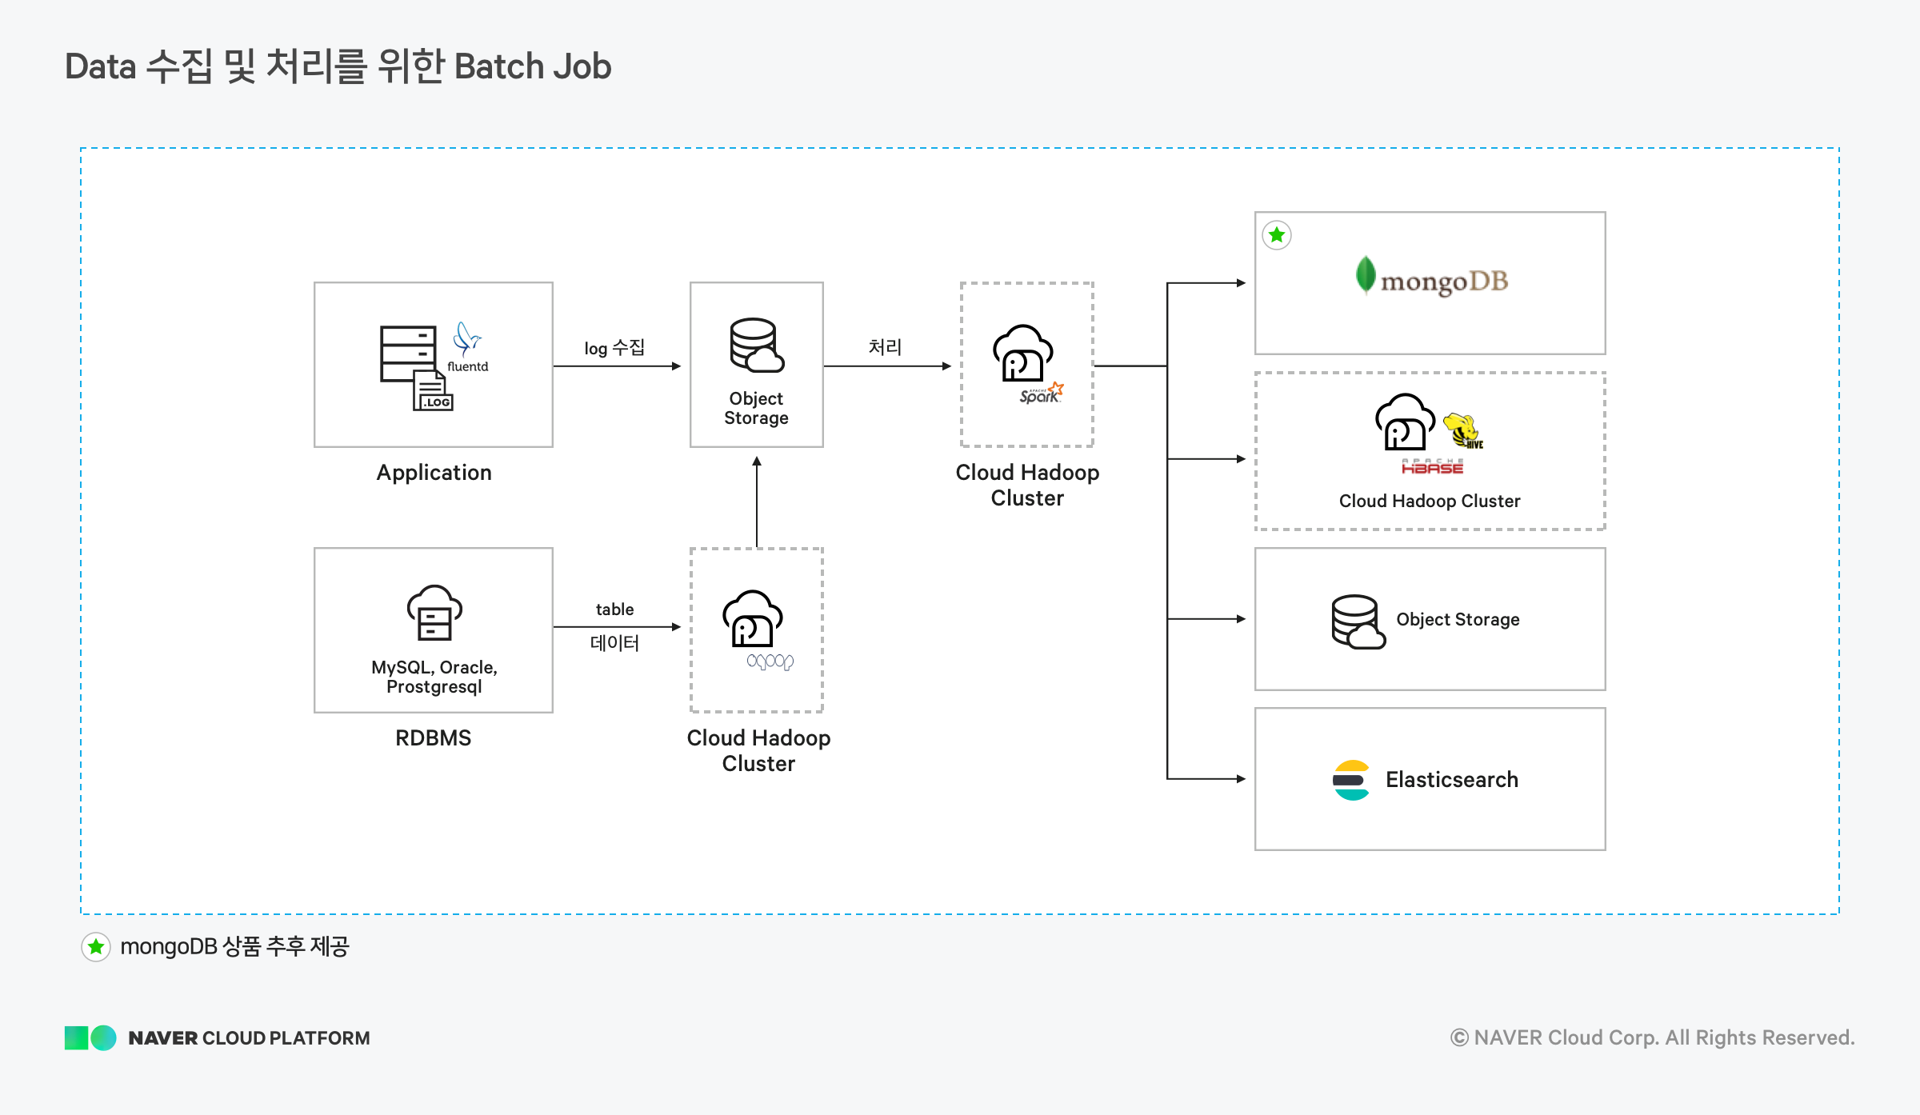Click the Elasticsearch logo icon
The height and width of the screenshot is (1115, 1920).
click(1351, 780)
